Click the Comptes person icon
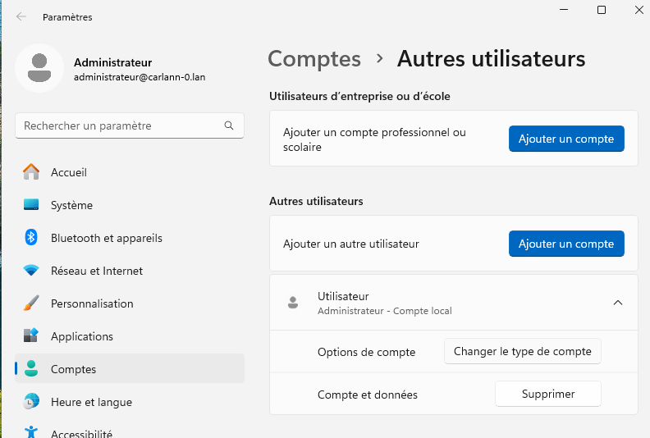This screenshot has width=650, height=438. tap(31, 368)
